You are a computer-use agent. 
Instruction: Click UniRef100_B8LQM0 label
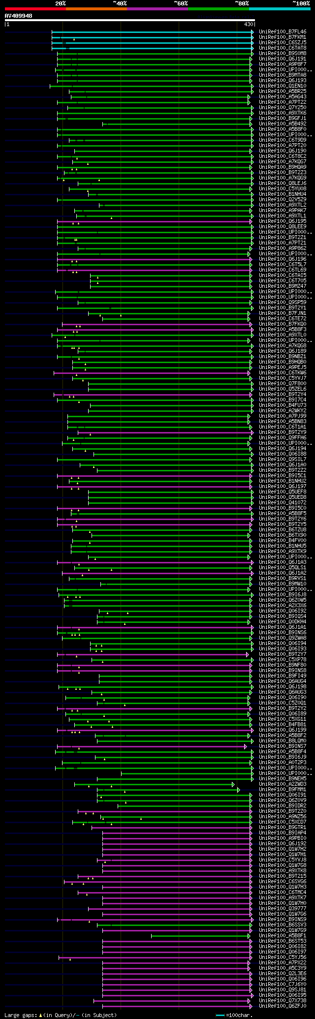tap(283, 741)
